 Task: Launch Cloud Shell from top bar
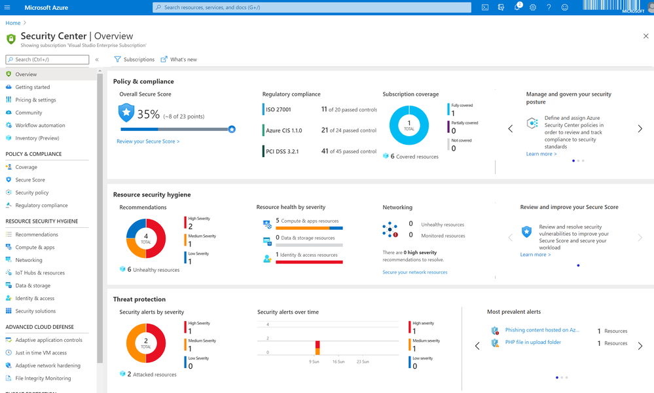click(x=485, y=7)
